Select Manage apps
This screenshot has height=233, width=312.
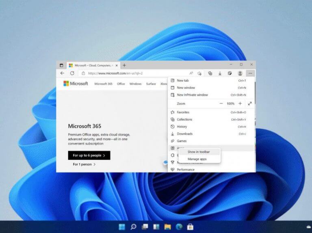(x=199, y=159)
